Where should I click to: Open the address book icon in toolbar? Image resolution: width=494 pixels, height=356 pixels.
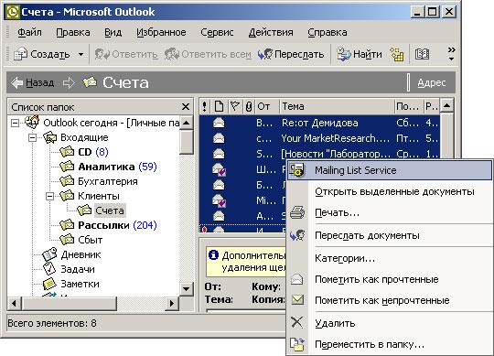(422, 54)
